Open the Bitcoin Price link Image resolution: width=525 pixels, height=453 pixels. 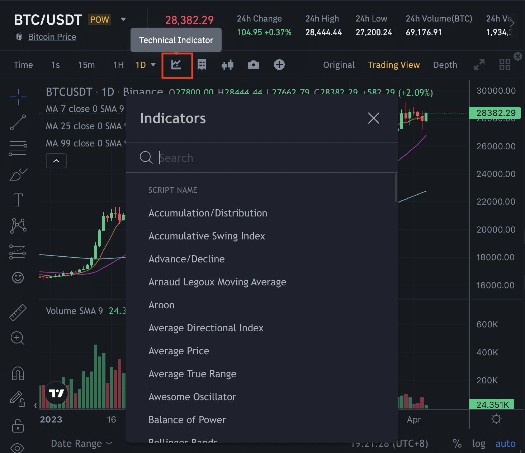pos(52,37)
